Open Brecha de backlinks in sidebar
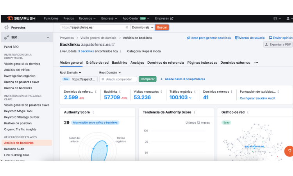293x176 pixels. (18, 88)
